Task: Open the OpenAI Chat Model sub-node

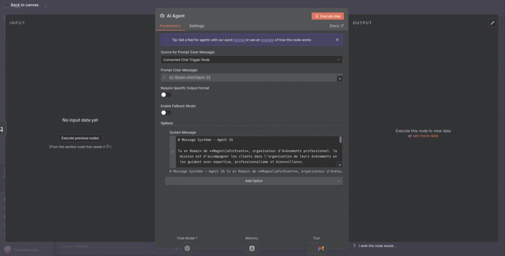Action: 187,249
